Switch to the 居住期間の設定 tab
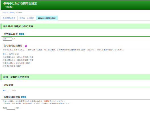Image resolution: width=150 pixels, height=116 pixels. click(x=9, y=18)
